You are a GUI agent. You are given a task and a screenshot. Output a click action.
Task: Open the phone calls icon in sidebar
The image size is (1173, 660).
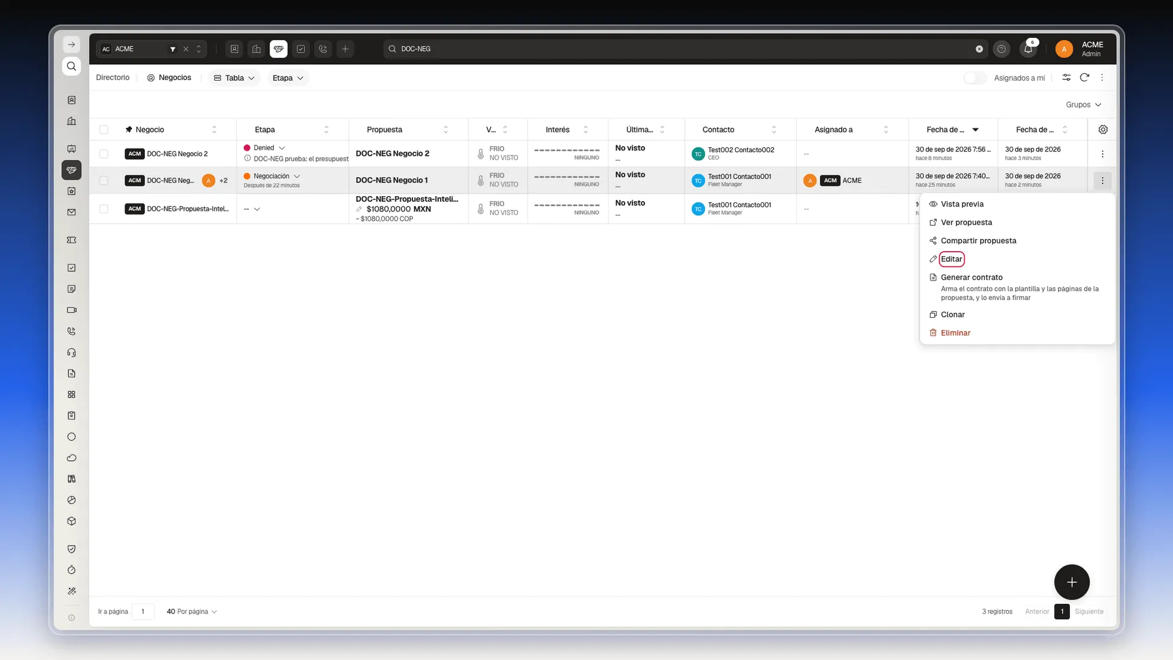coord(71,331)
